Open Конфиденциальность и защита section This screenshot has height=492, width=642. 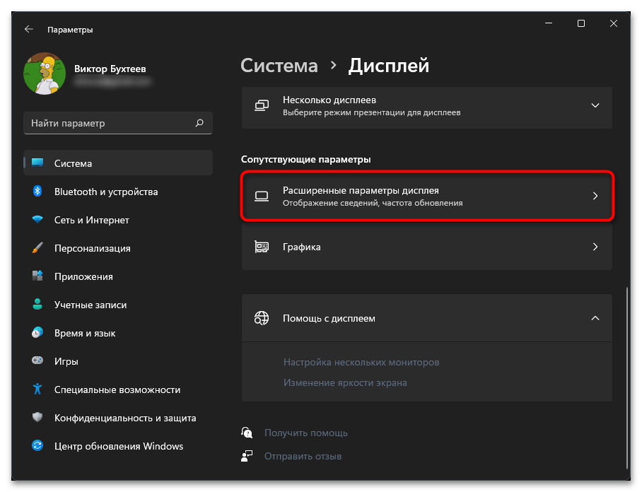point(118,418)
